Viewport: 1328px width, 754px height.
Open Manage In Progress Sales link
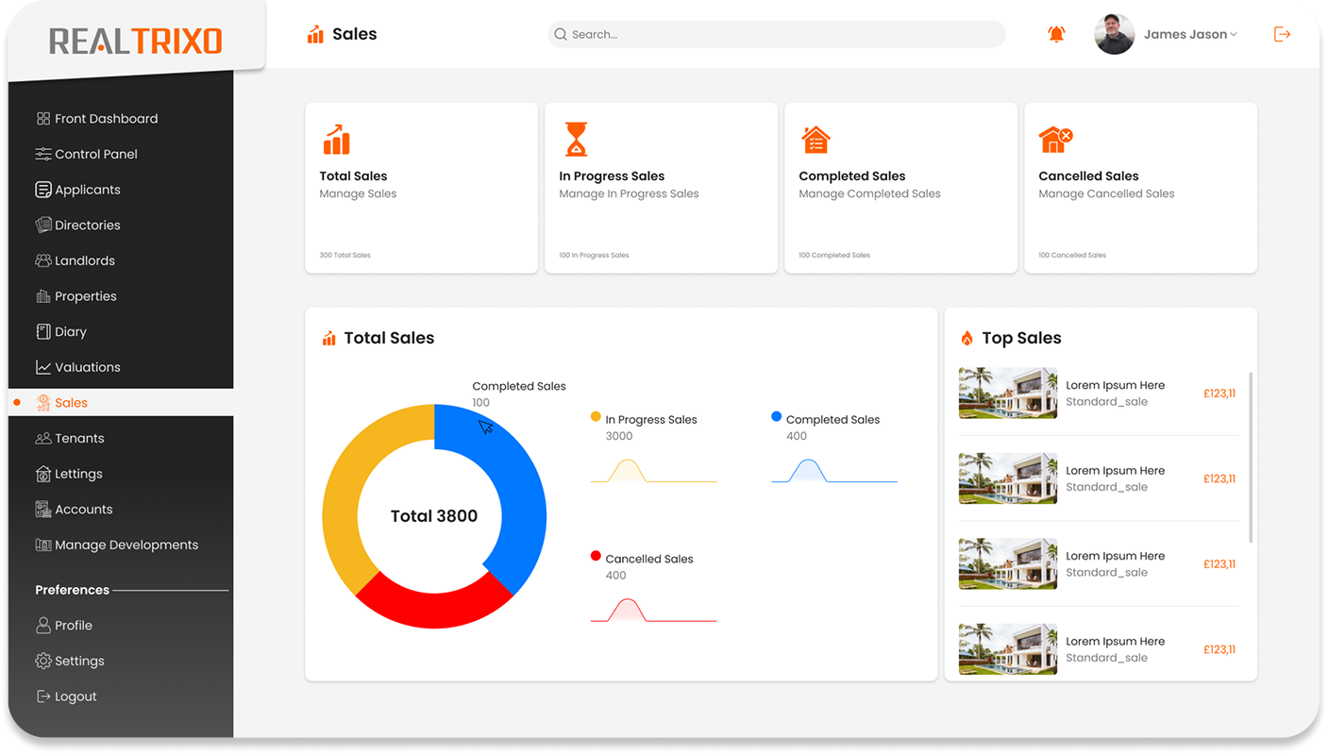(x=629, y=193)
